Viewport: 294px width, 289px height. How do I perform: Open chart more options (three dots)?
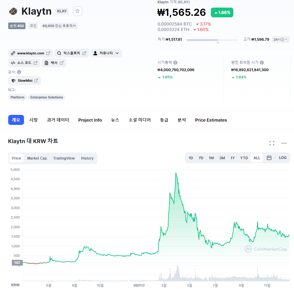point(284,143)
